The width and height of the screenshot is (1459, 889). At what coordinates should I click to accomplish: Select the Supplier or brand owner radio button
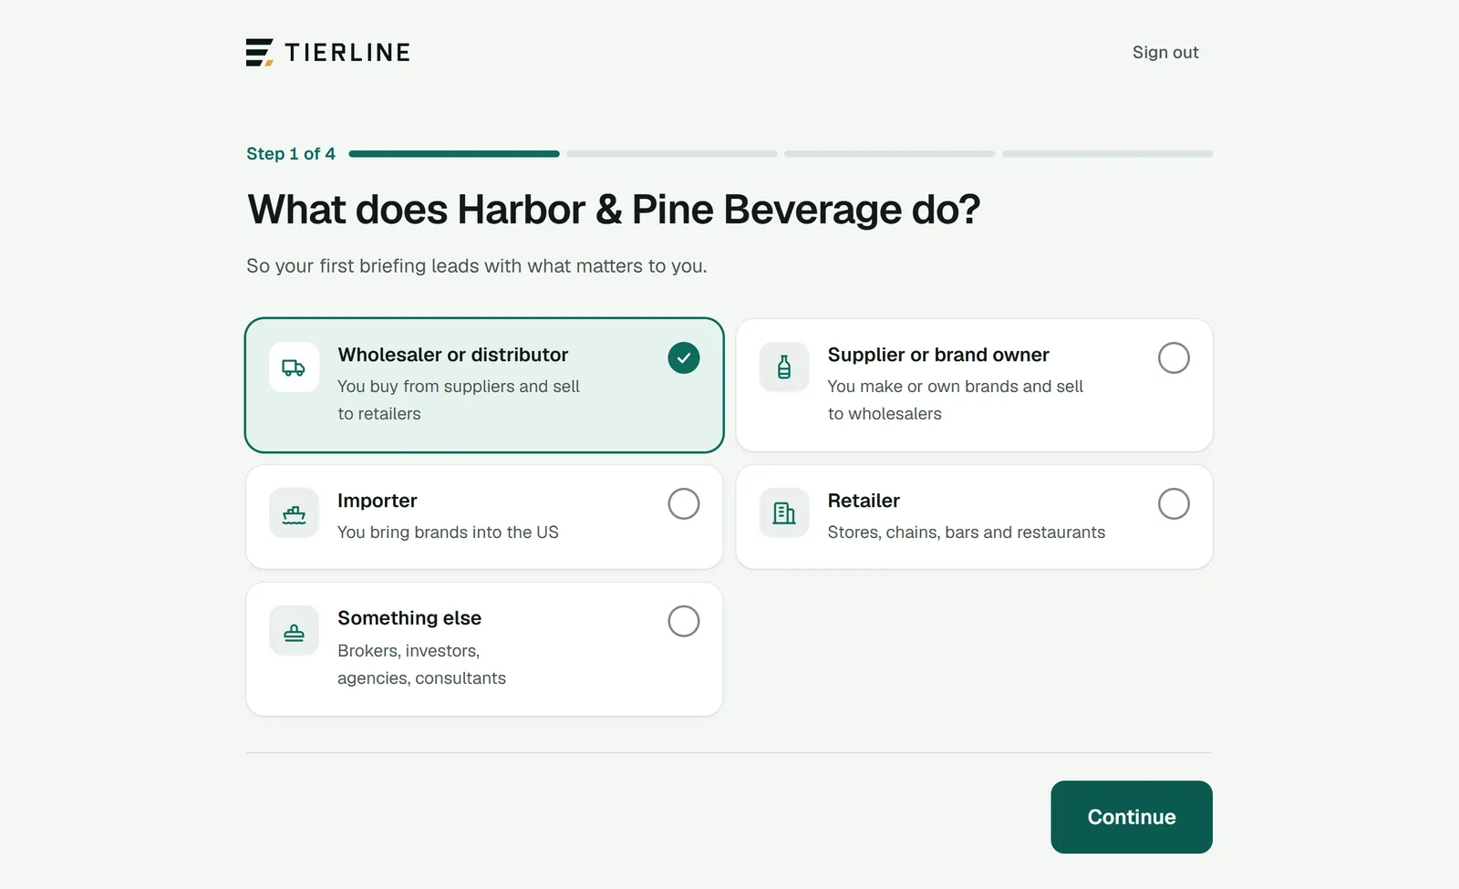pos(1174,357)
